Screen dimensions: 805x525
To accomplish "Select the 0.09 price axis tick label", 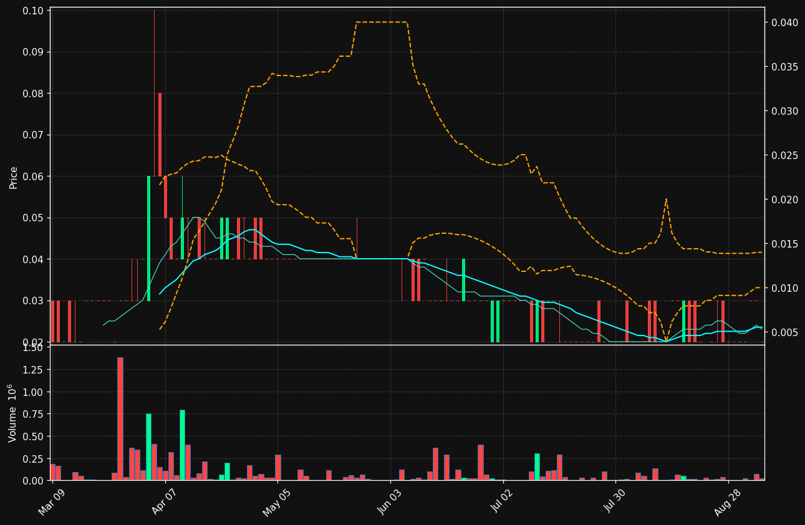I will [32, 52].
